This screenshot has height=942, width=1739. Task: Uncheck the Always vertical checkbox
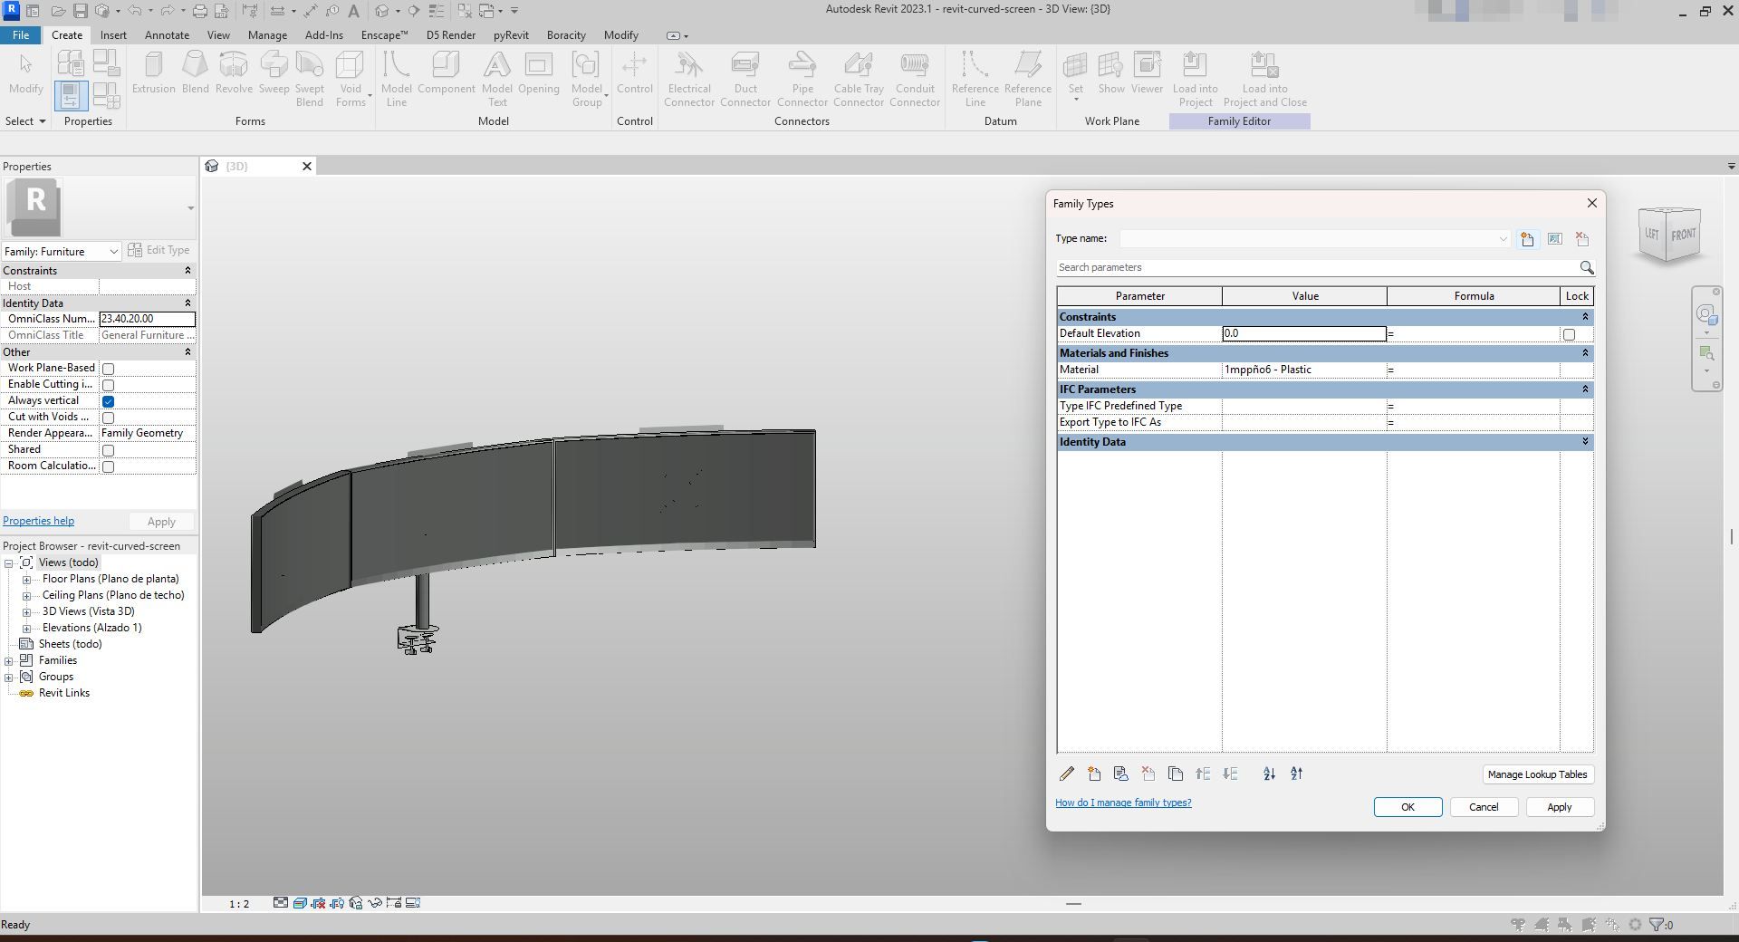(109, 401)
